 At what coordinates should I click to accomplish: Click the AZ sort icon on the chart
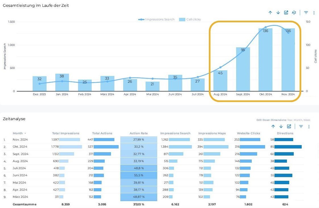pos(294,12)
